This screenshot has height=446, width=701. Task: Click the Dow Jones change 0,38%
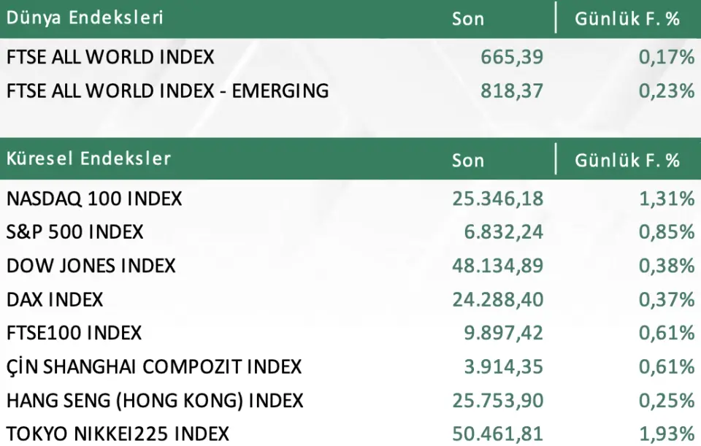(667, 266)
